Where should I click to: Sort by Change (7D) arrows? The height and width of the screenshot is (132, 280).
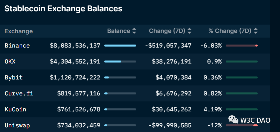[x=189, y=31]
